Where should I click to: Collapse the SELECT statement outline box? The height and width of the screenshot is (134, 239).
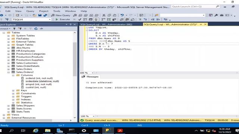point(87,31)
